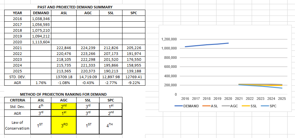Click the 1,200,000 axis label in chart
Screen dimensions: 295x138
pyautogui.click(x=169, y=39)
